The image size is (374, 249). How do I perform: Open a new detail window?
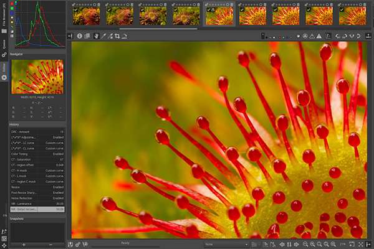pyautogui.click(x=352, y=245)
